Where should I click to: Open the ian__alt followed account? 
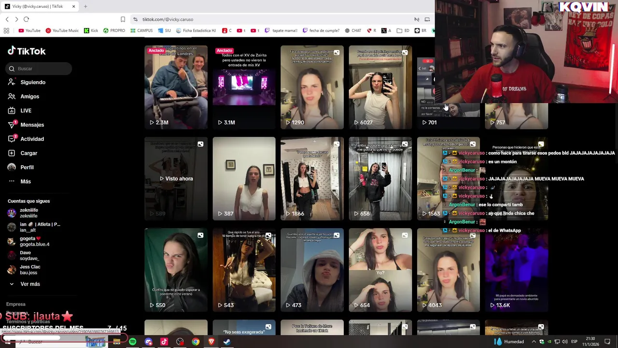point(34,227)
